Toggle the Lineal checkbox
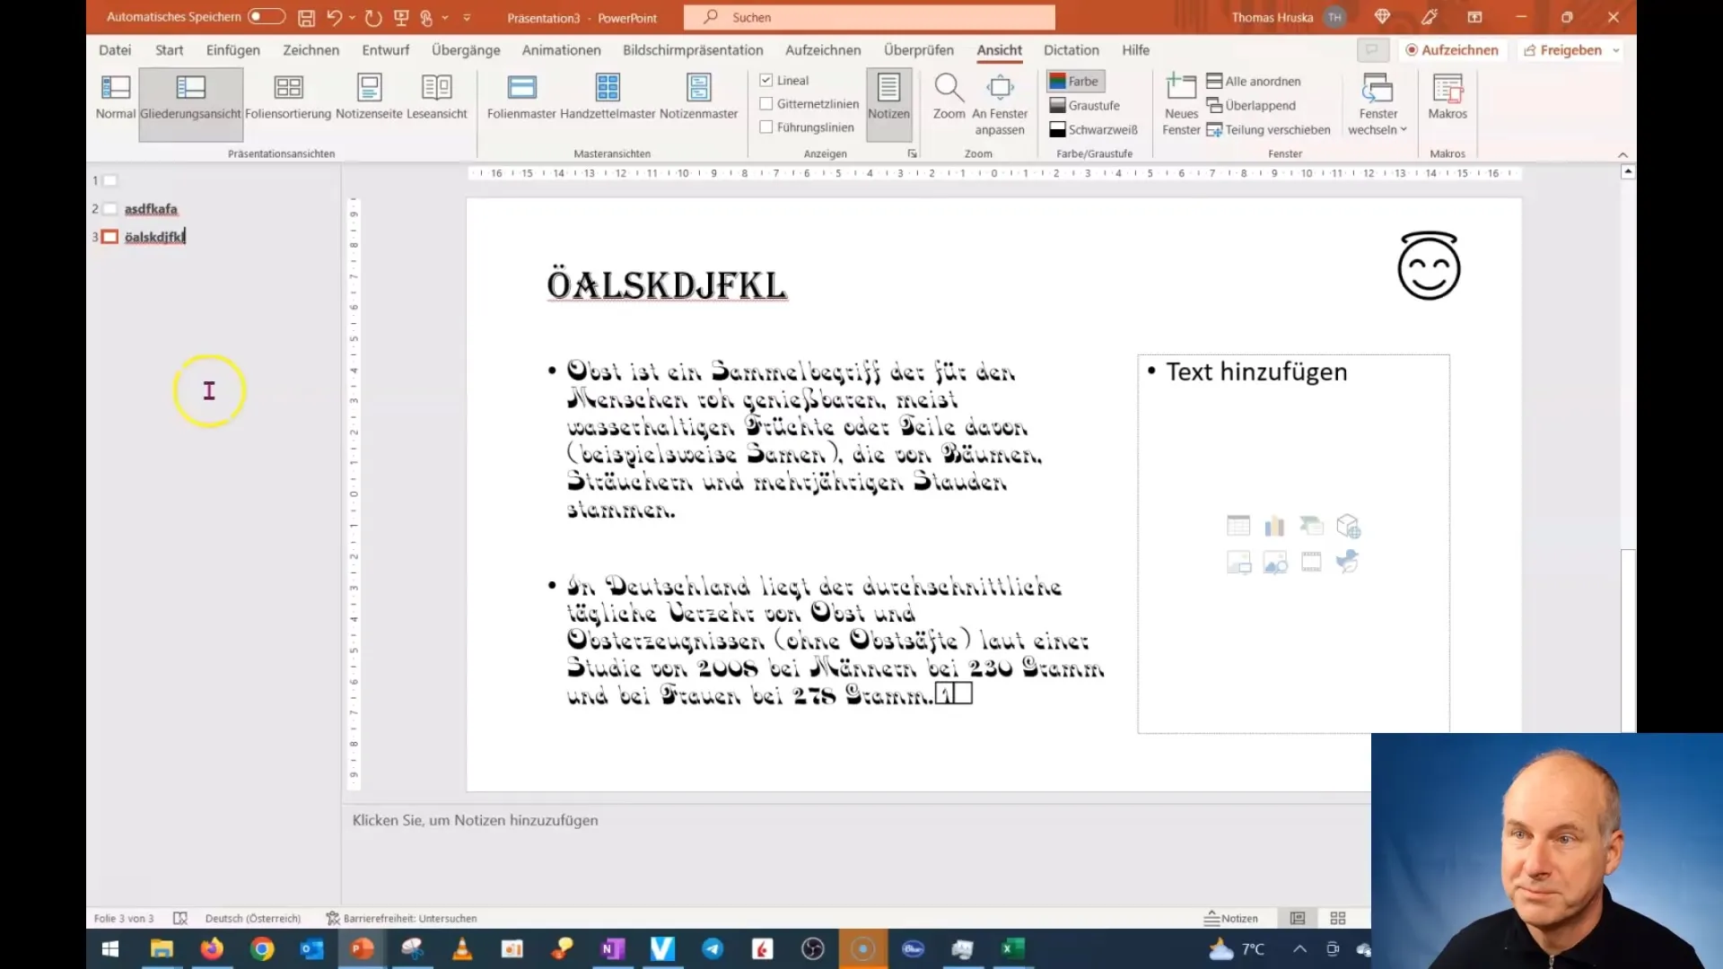The width and height of the screenshot is (1723, 969). coord(767,81)
